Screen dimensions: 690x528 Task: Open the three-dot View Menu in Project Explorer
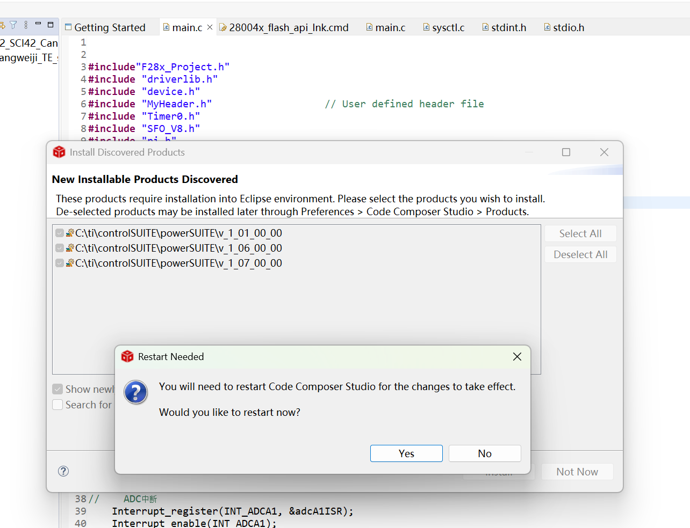[x=26, y=25]
